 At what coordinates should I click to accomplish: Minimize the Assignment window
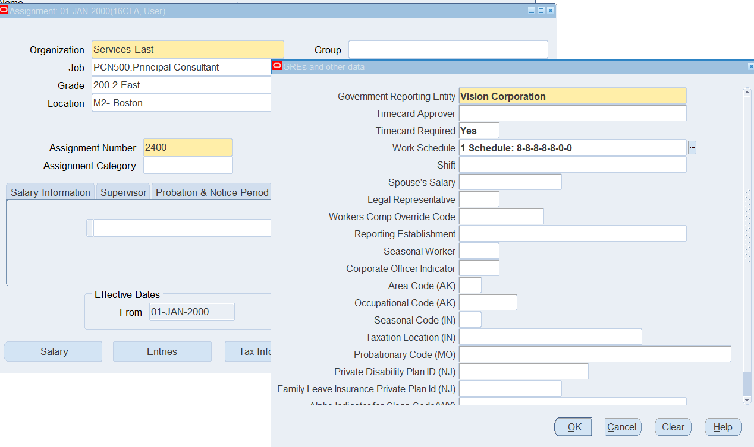pos(532,11)
